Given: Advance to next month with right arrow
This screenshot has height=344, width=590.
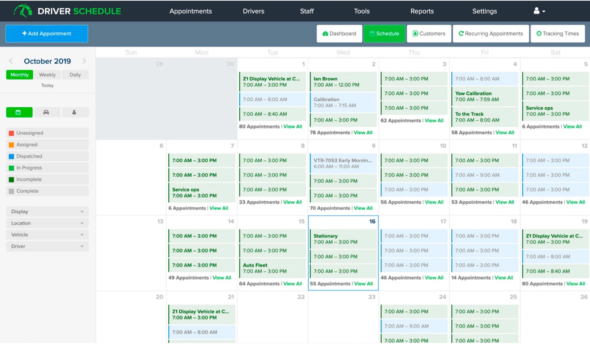Looking at the screenshot, I should click(x=84, y=61).
